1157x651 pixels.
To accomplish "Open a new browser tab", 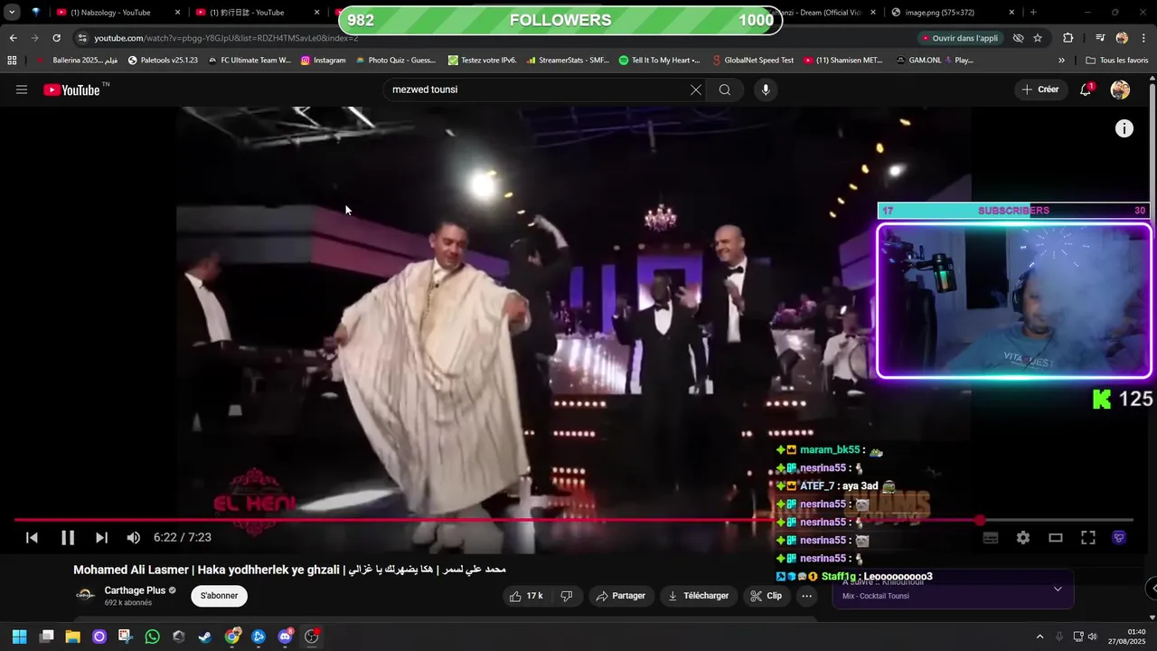I will 1033,13.
